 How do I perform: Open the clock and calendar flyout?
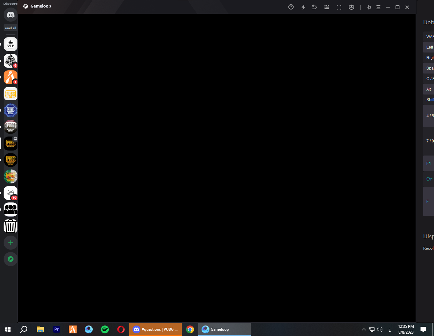click(x=406, y=329)
